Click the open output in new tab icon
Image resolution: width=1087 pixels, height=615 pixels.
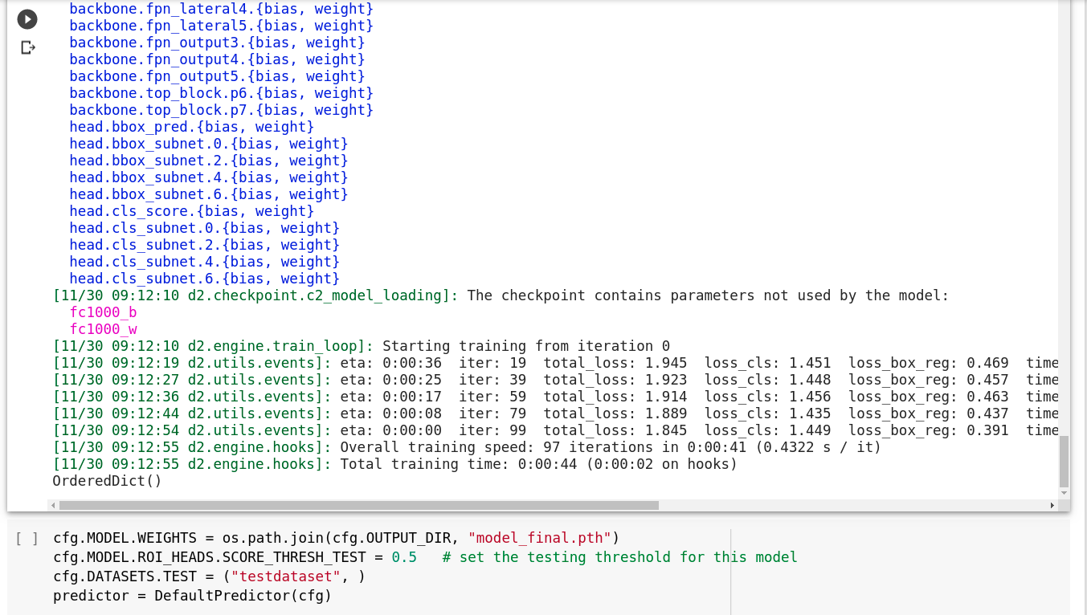pyautogui.click(x=28, y=47)
